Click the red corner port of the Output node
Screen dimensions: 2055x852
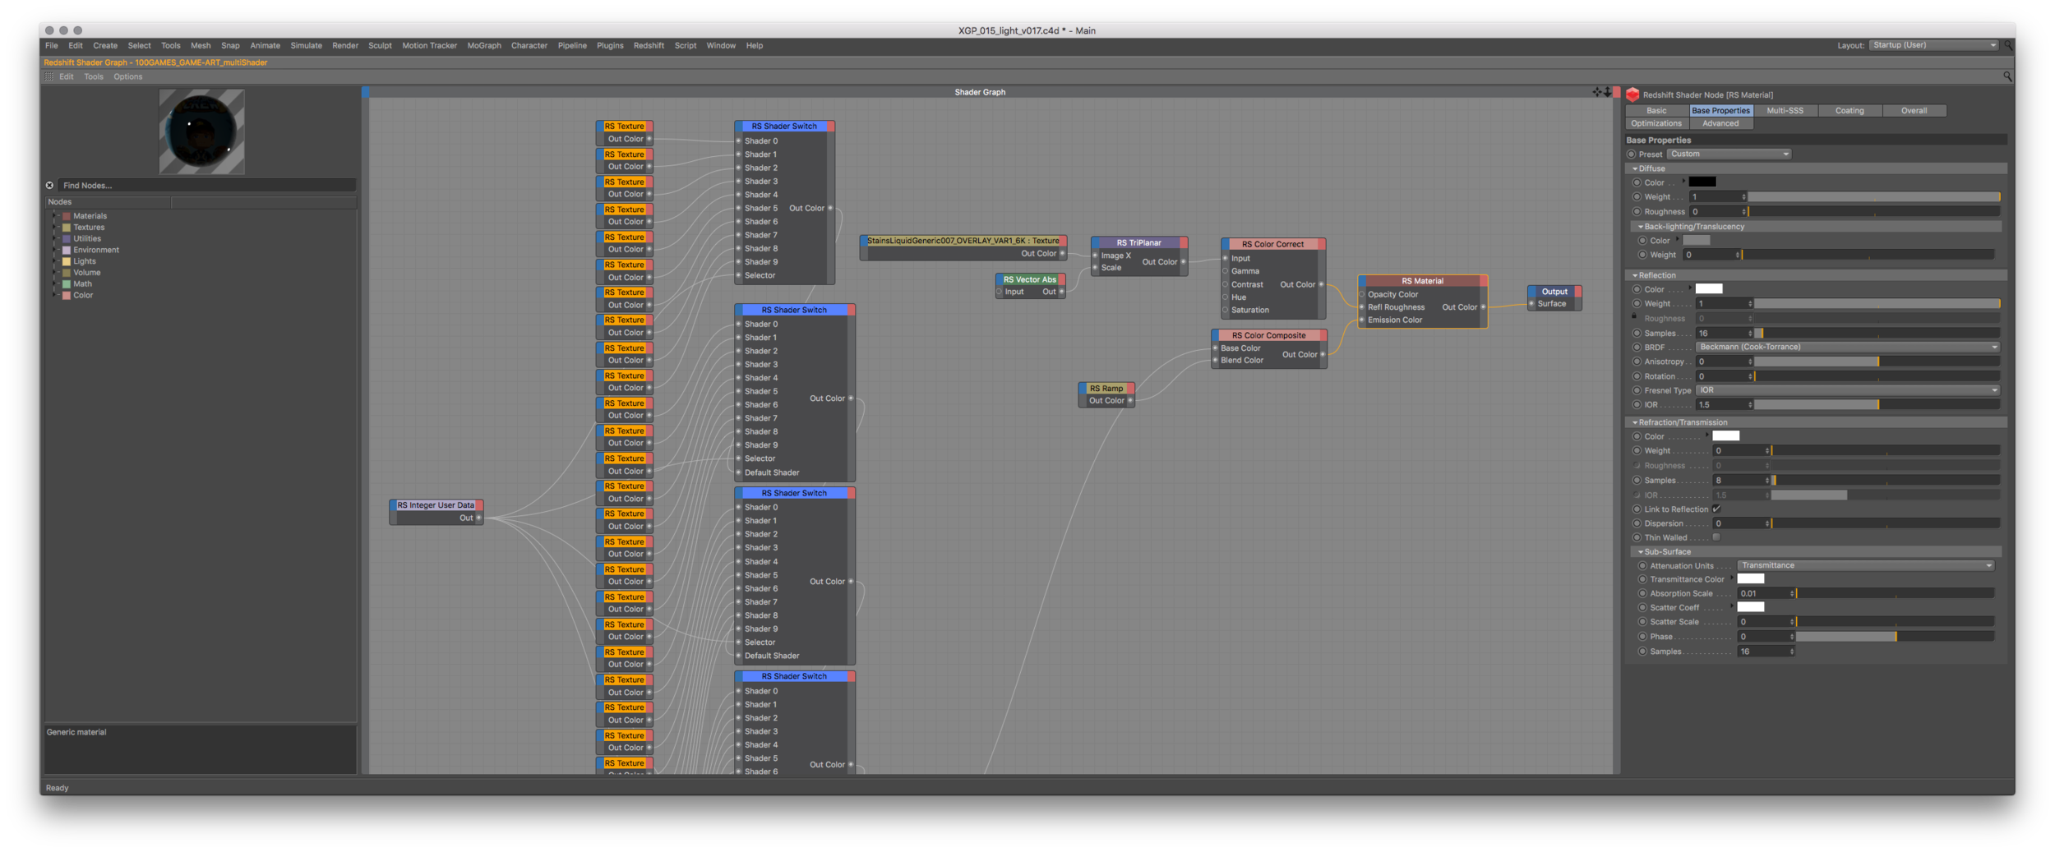pos(1577,292)
